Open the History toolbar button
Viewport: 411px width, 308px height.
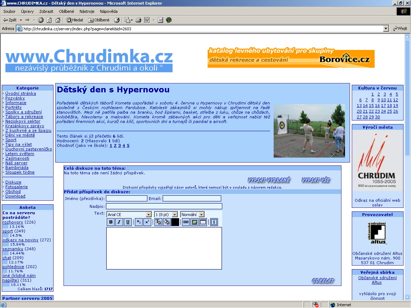pyautogui.click(x=117, y=20)
